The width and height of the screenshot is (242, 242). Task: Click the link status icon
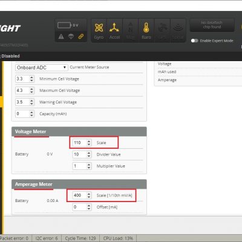tap(81, 36)
